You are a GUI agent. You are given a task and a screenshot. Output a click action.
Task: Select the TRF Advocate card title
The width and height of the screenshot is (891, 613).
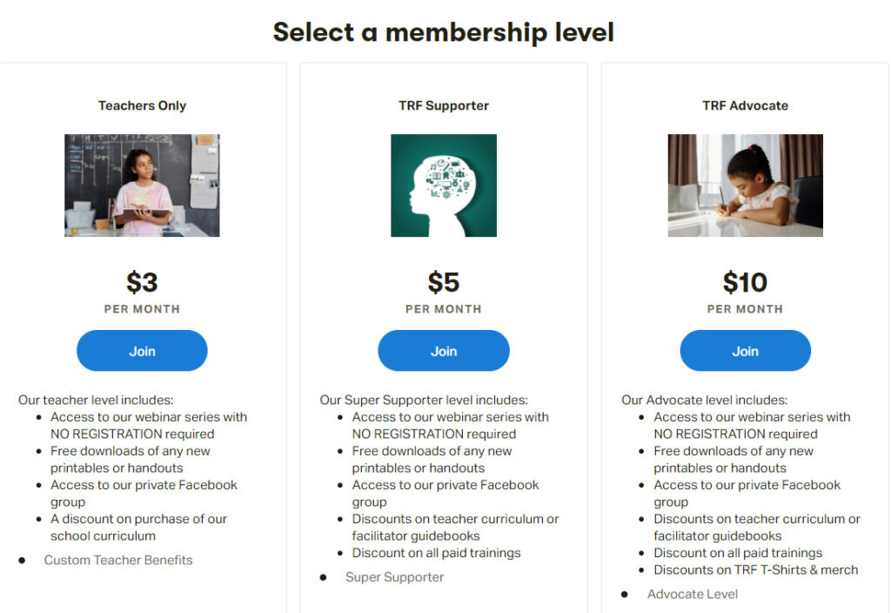pos(745,105)
